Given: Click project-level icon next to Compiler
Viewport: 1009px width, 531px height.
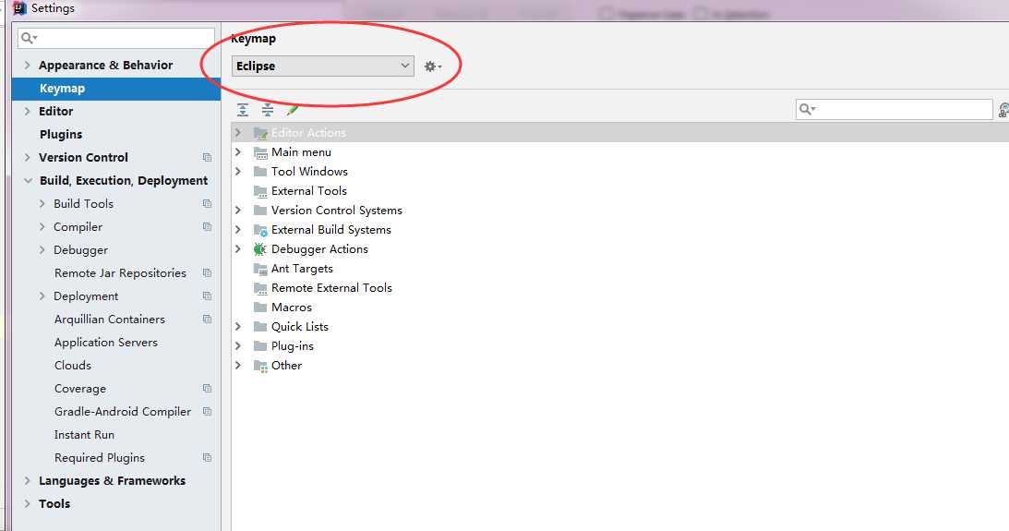Looking at the screenshot, I should 207,227.
